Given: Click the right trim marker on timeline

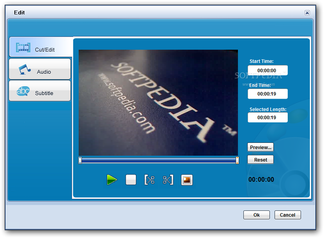Looking at the screenshot, I should pos(237,160).
